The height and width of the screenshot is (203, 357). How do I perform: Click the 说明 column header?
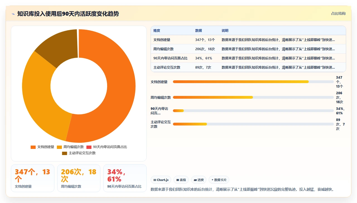coord(225,30)
